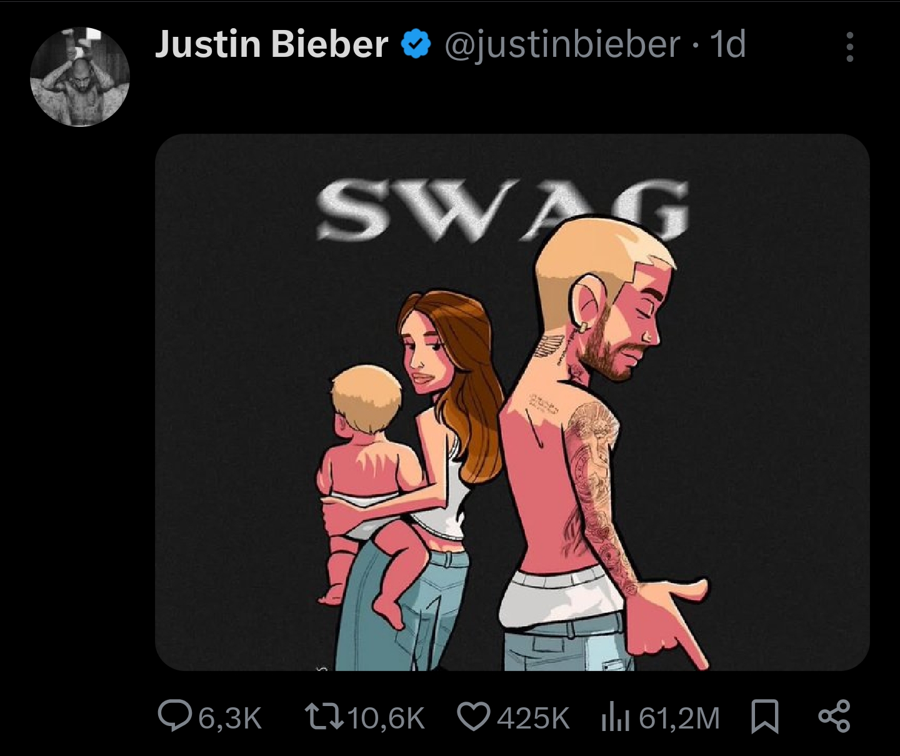The width and height of the screenshot is (900, 756).
Task: Share the tweet with the share icon
Action: 834,717
